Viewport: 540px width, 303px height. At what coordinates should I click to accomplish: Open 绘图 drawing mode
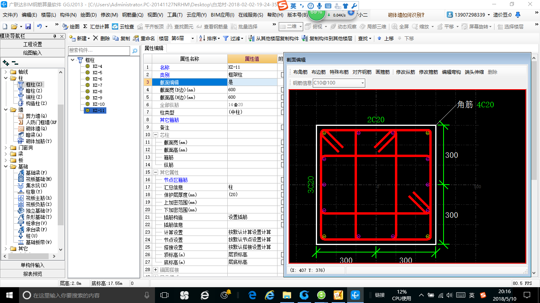71,26
